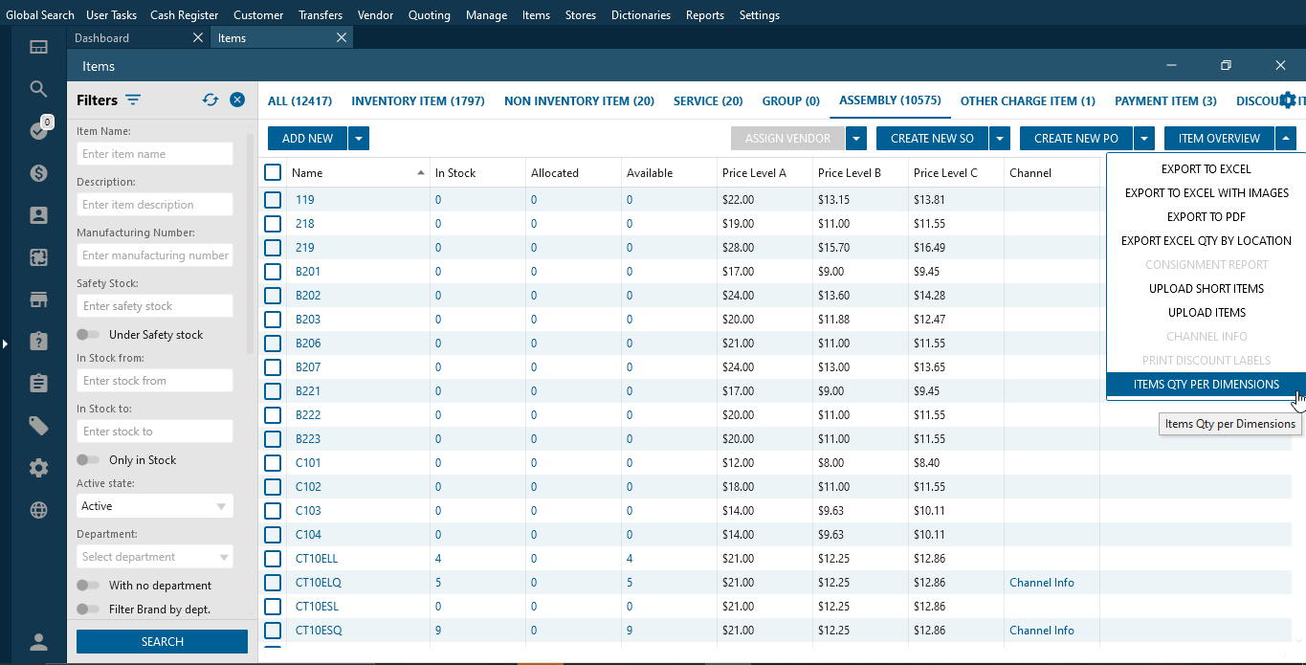Open column settings gear icon beside tabs

click(x=1288, y=100)
